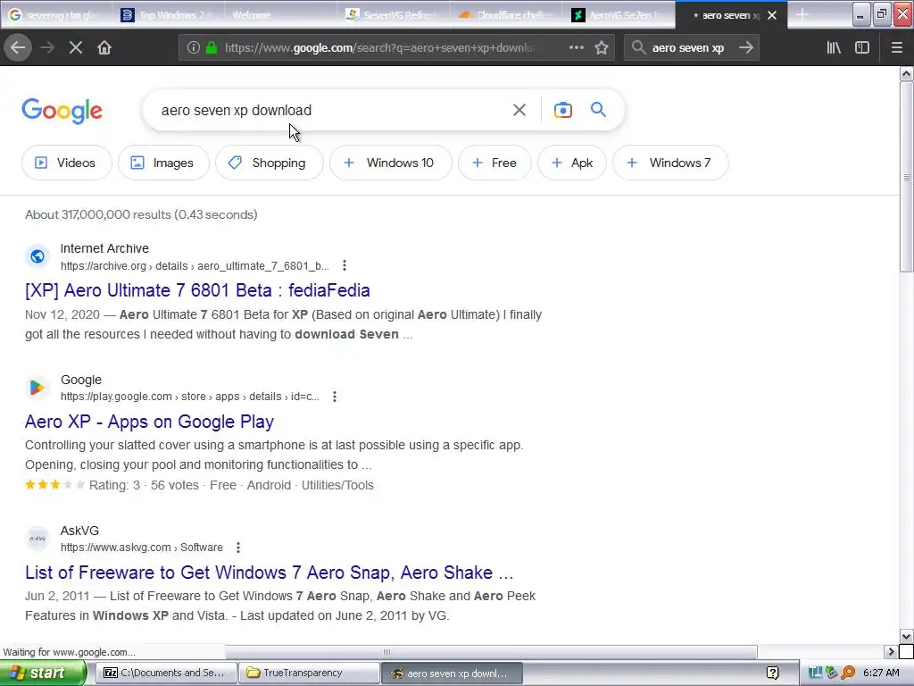Viewport: 914px width, 686px height.
Task: Clear the Google search query
Action: pos(519,110)
